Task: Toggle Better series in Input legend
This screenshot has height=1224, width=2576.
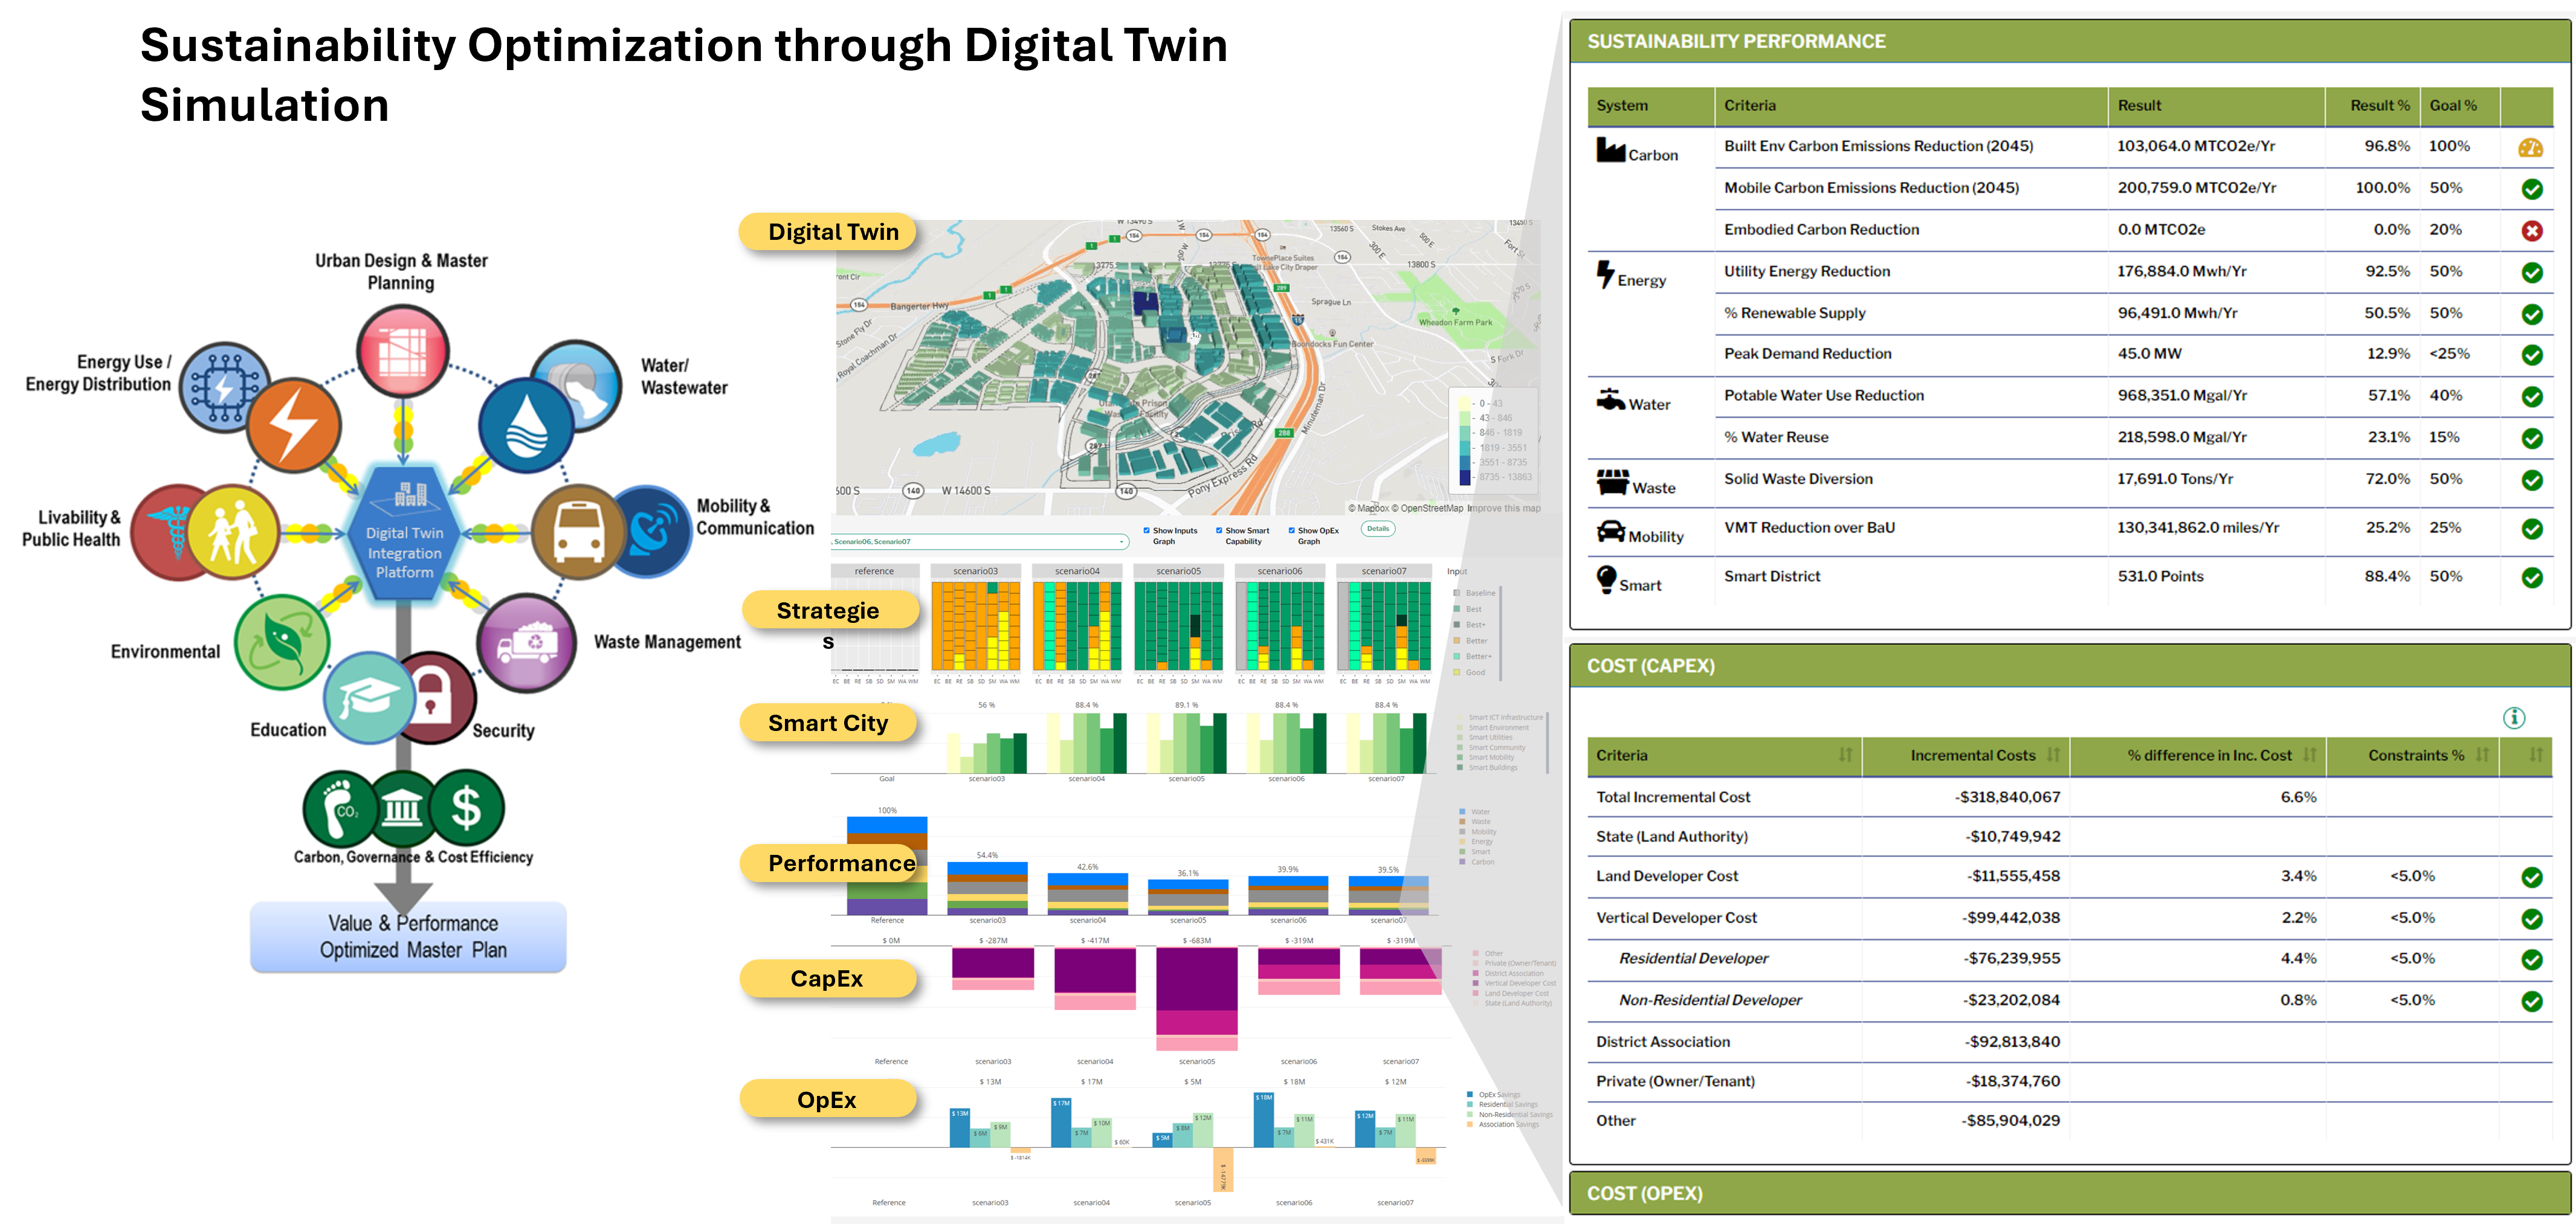Action: coord(1471,641)
